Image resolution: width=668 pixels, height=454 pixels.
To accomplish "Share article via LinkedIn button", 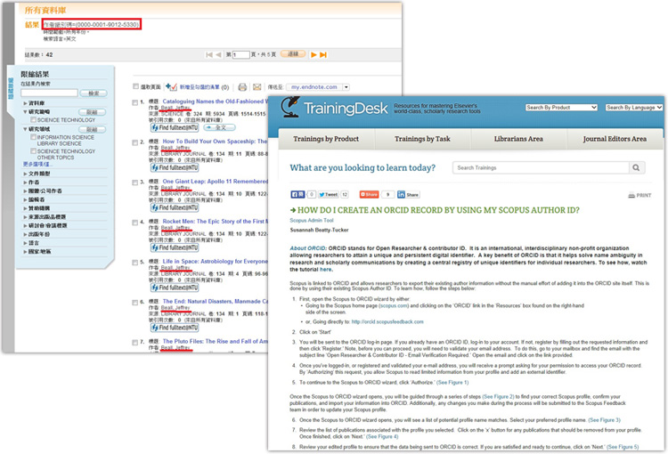I will (x=408, y=195).
